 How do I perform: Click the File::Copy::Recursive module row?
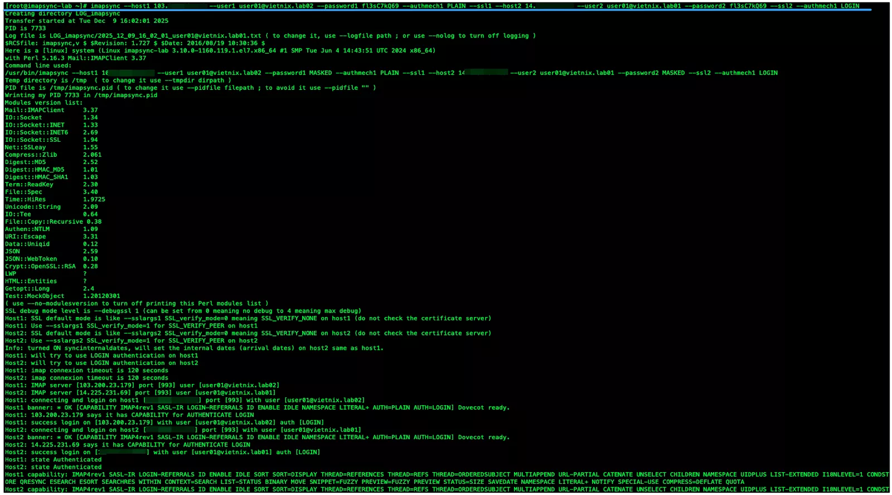pos(53,222)
